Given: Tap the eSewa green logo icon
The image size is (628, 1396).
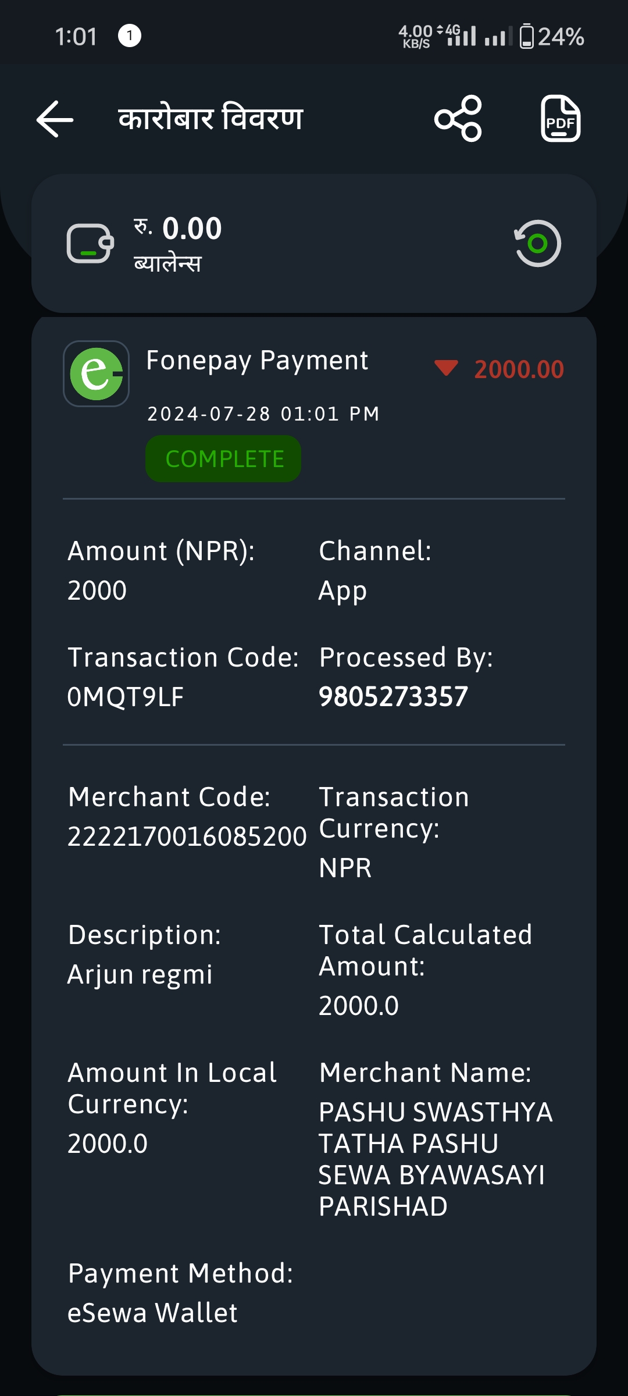Looking at the screenshot, I should tap(96, 373).
